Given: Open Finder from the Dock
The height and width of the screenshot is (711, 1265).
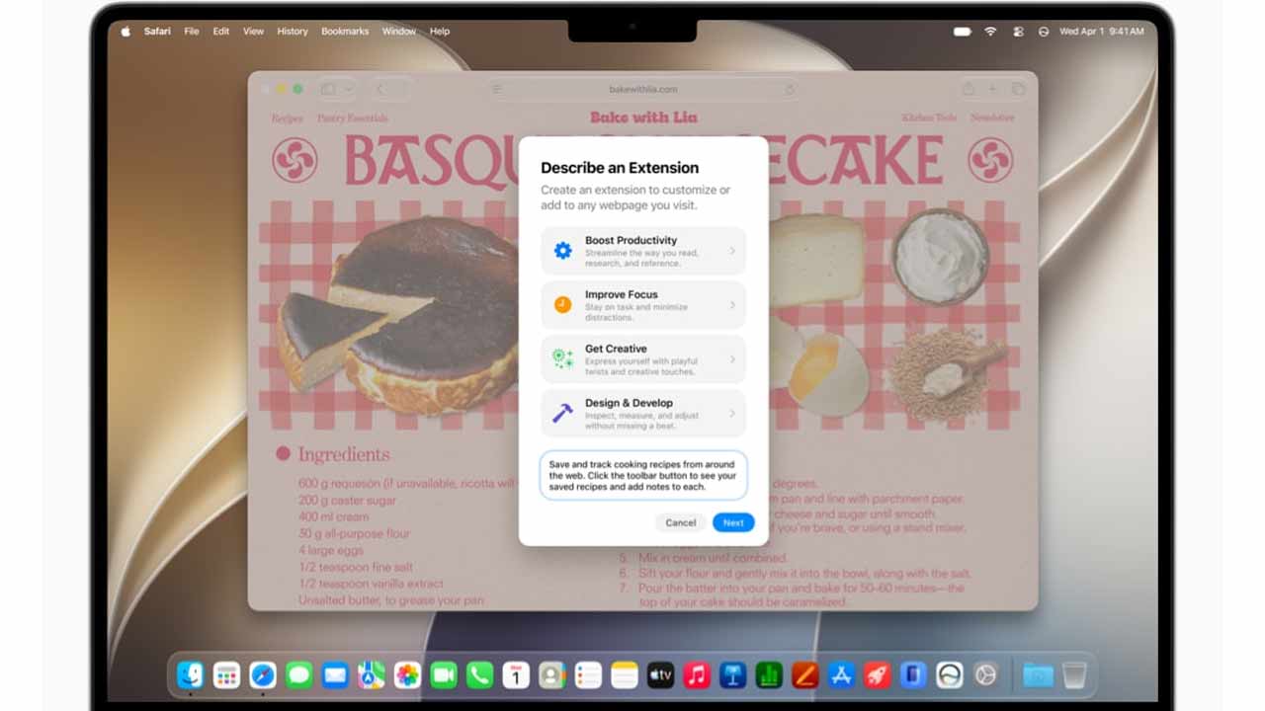Looking at the screenshot, I should click(191, 674).
